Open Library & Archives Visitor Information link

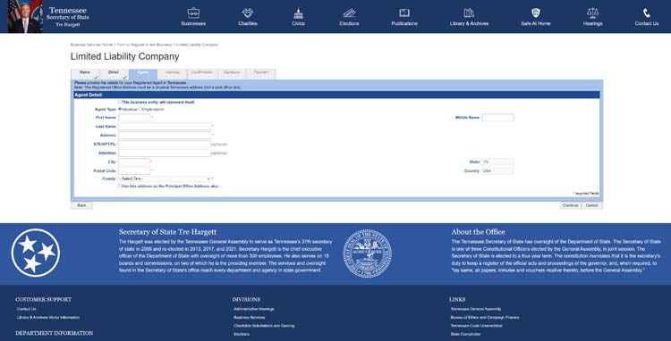point(48,318)
